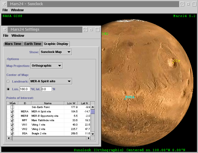Open the Mars24 Settings window menu icon
Viewport: 198px width, 153px height.
(x=5, y=30)
